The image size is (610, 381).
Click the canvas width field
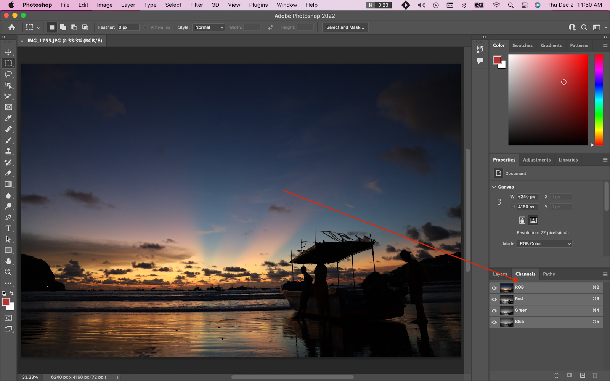point(527,197)
